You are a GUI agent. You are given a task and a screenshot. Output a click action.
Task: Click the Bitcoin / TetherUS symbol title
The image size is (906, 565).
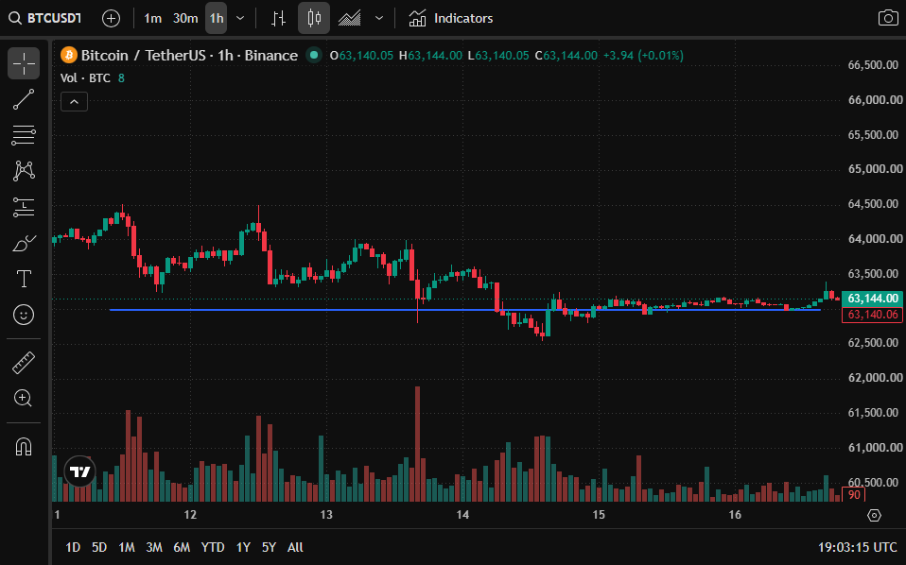tap(189, 56)
